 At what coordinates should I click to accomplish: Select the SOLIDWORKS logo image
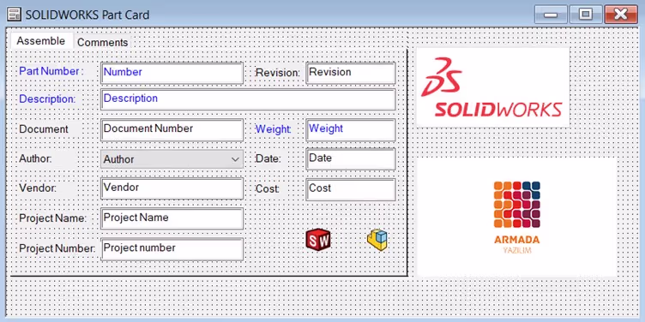pos(493,87)
